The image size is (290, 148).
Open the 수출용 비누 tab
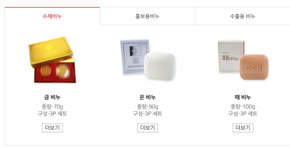[x=242, y=16]
